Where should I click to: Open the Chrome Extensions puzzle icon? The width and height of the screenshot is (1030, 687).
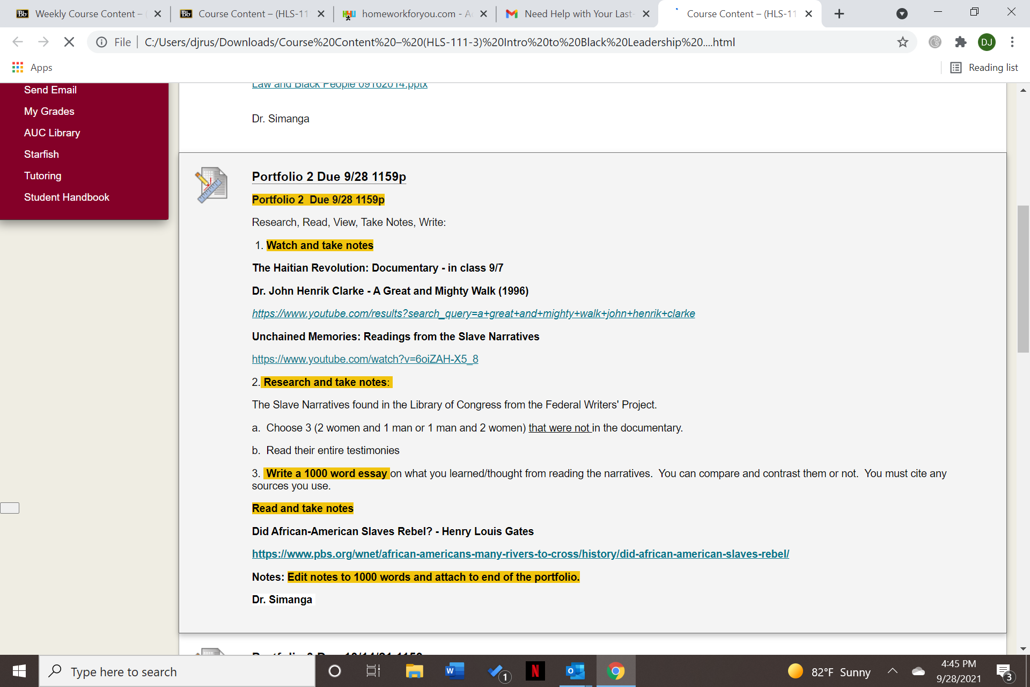click(960, 42)
